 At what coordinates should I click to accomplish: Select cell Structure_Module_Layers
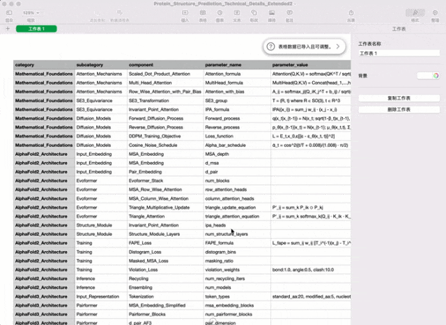[165, 234]
